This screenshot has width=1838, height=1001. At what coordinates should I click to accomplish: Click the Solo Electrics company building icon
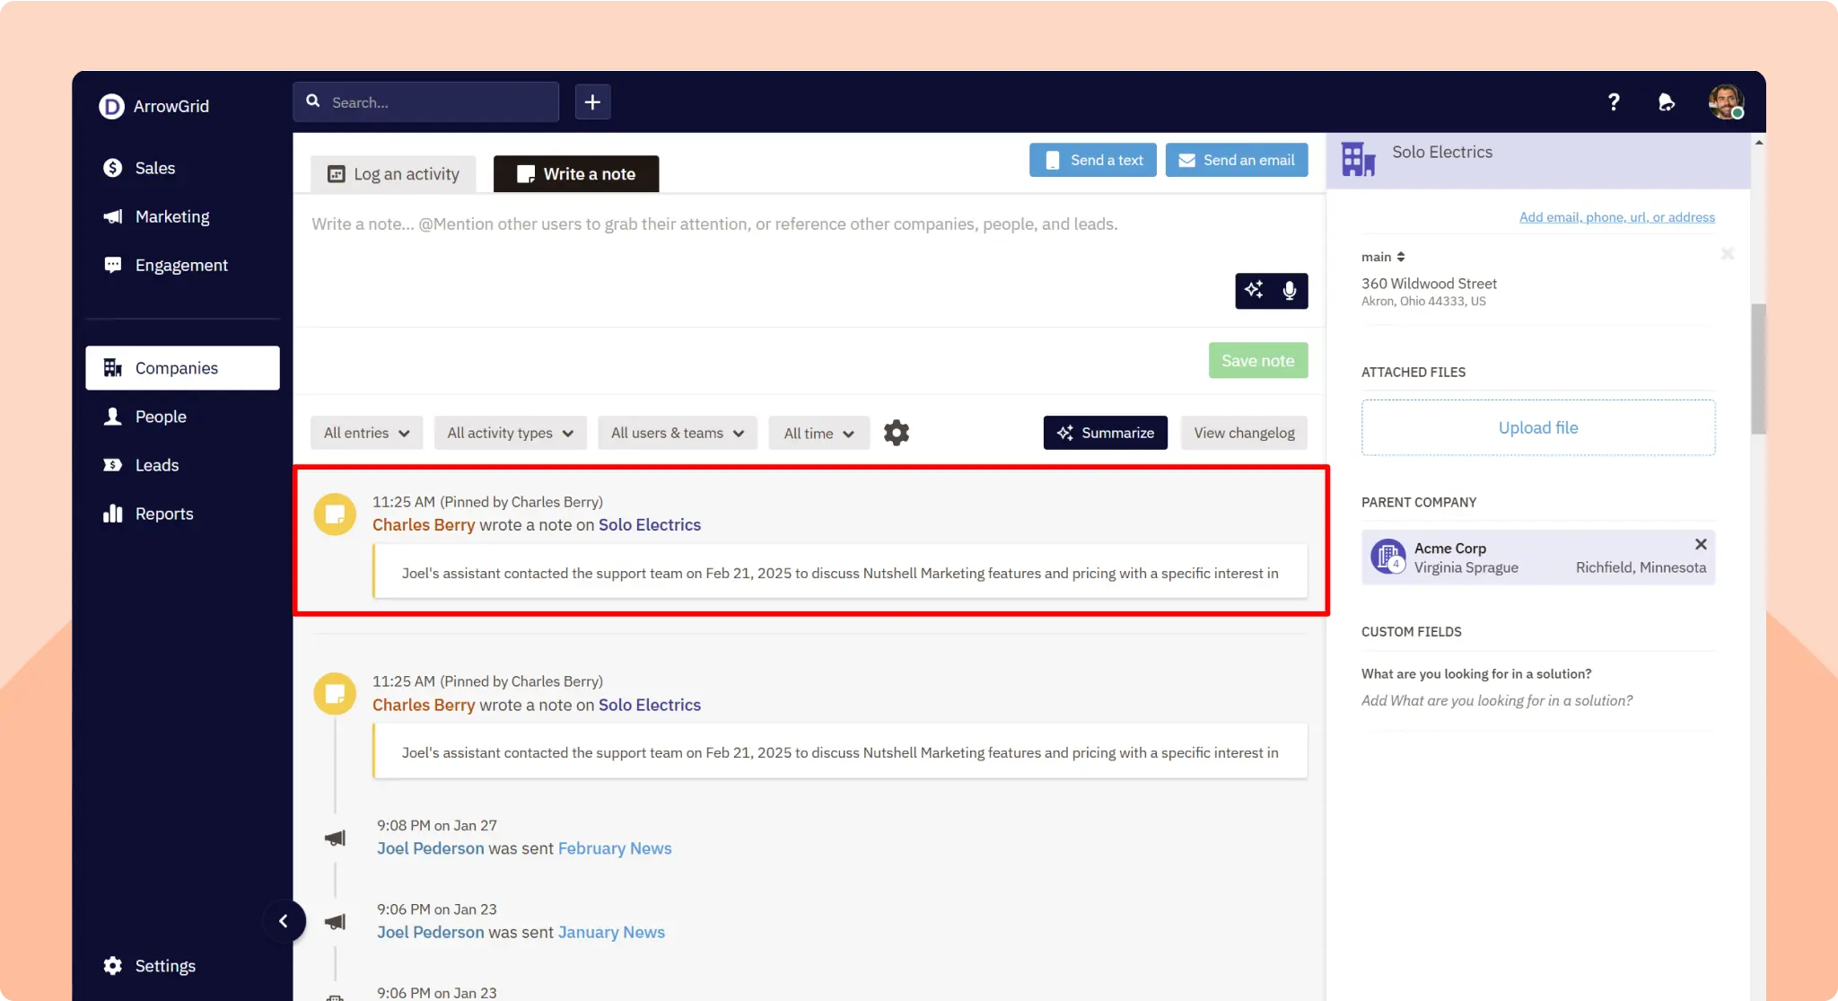(1358, 159)
